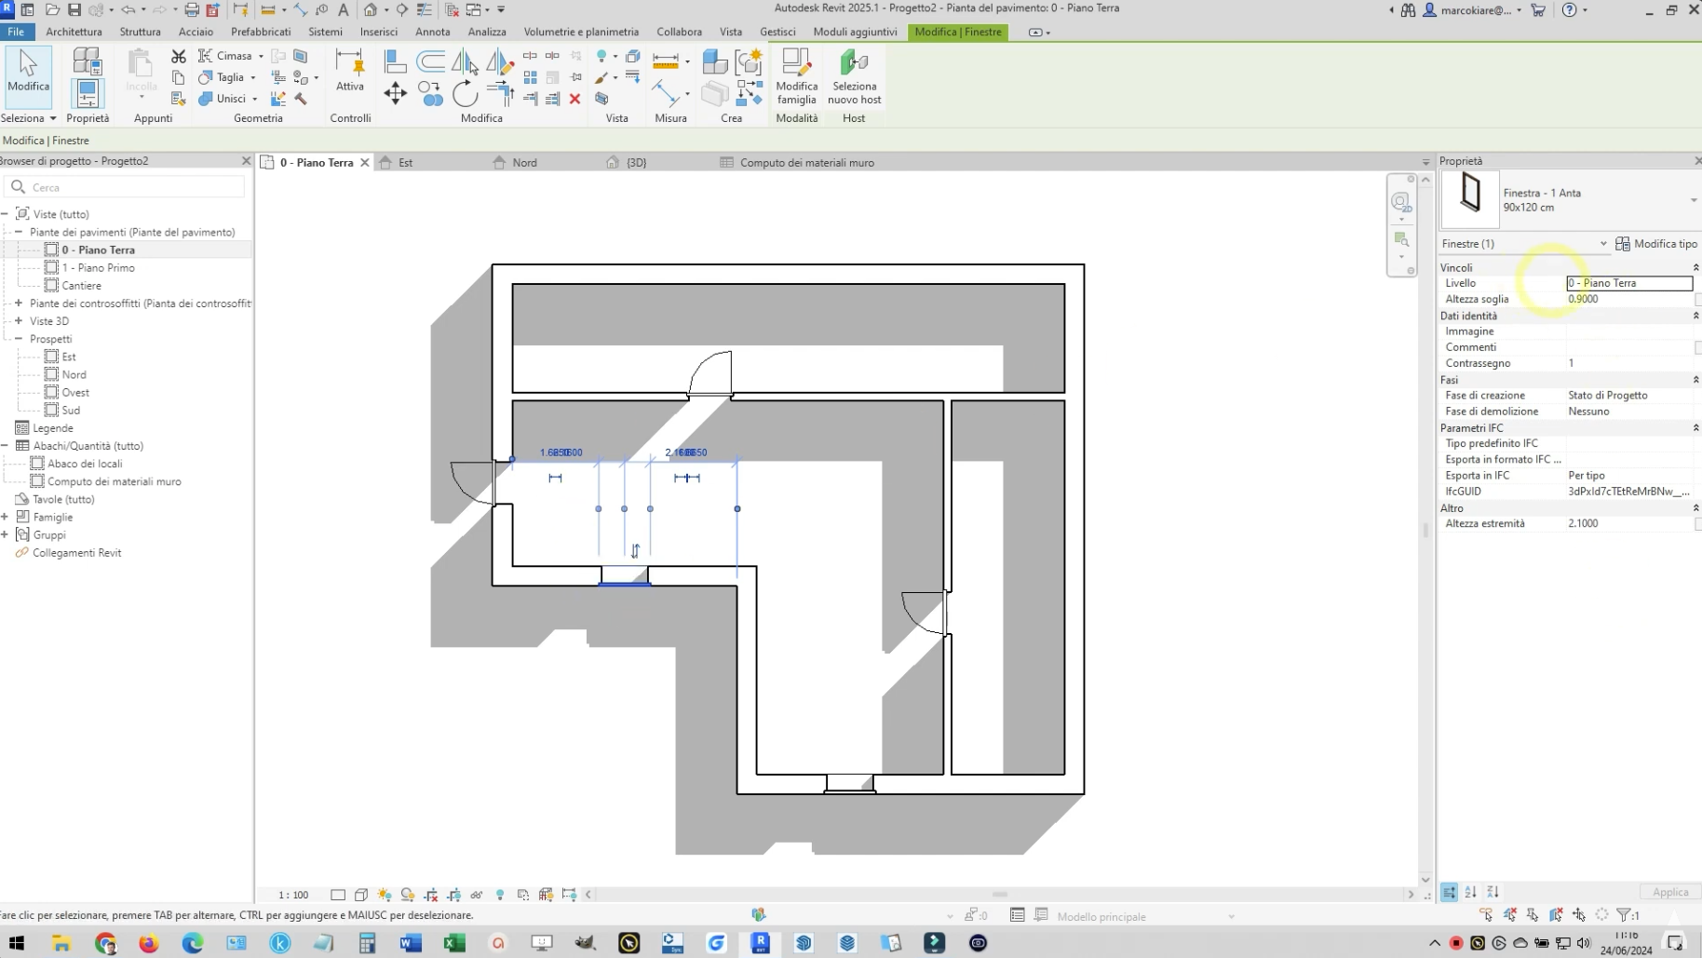Click the Cut scissors icon

point(179,57)
